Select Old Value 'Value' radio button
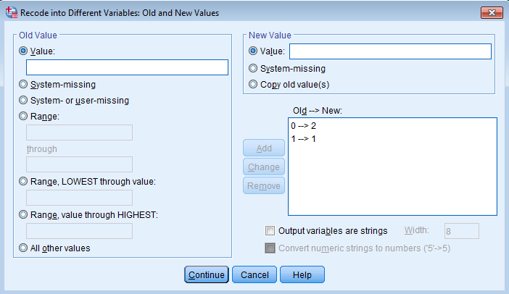 click(x=24, y=51)
